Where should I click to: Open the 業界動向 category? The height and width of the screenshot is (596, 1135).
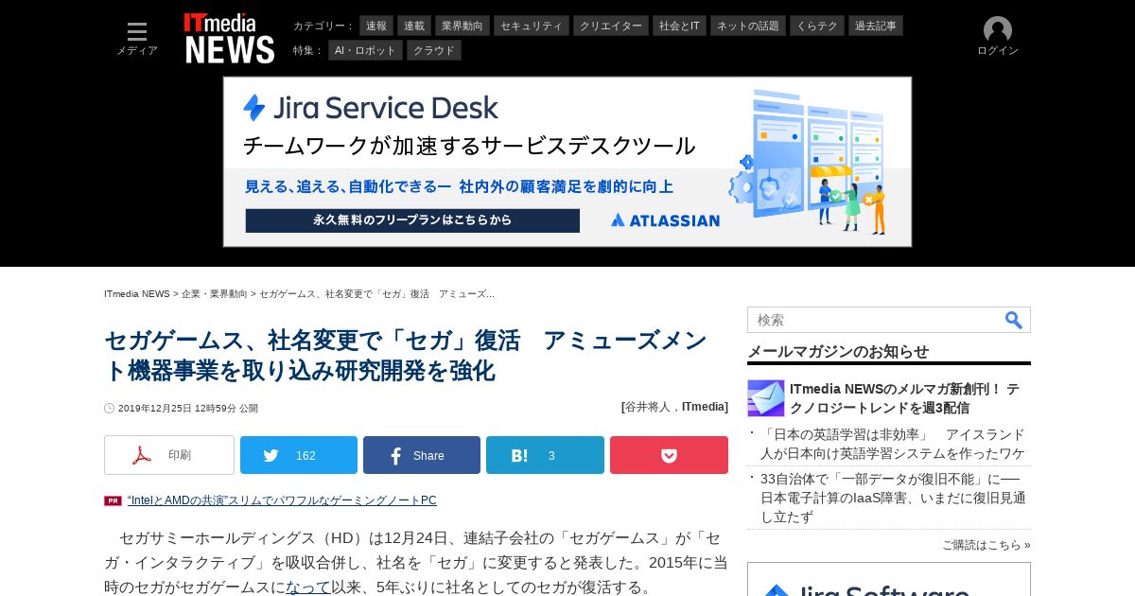(x=463, y=26)
